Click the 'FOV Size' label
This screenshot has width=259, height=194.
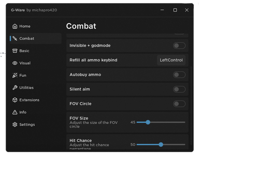click(x=79, y=118)
